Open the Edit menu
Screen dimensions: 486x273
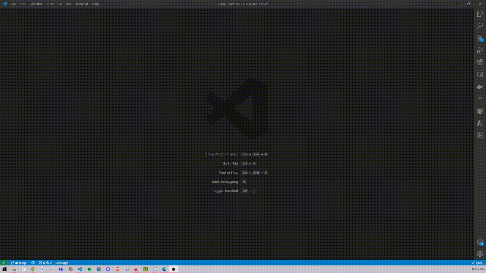pyautogui.click(x=23, y=4)
